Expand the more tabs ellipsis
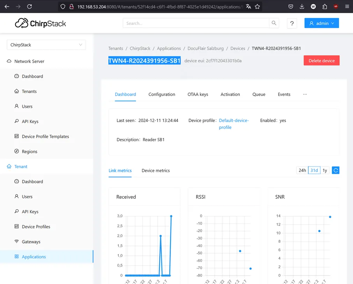This screenshot has width=353, height=284. [x=305, y=94]
